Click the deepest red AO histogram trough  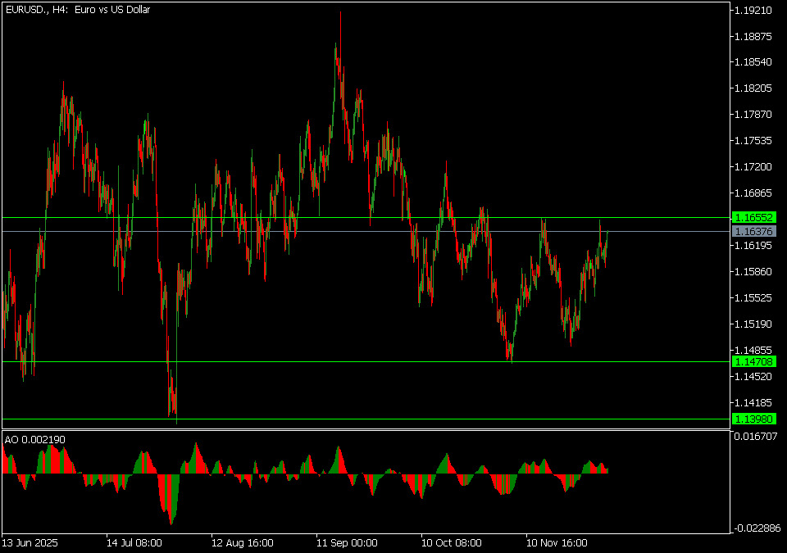tap(171, 521)
